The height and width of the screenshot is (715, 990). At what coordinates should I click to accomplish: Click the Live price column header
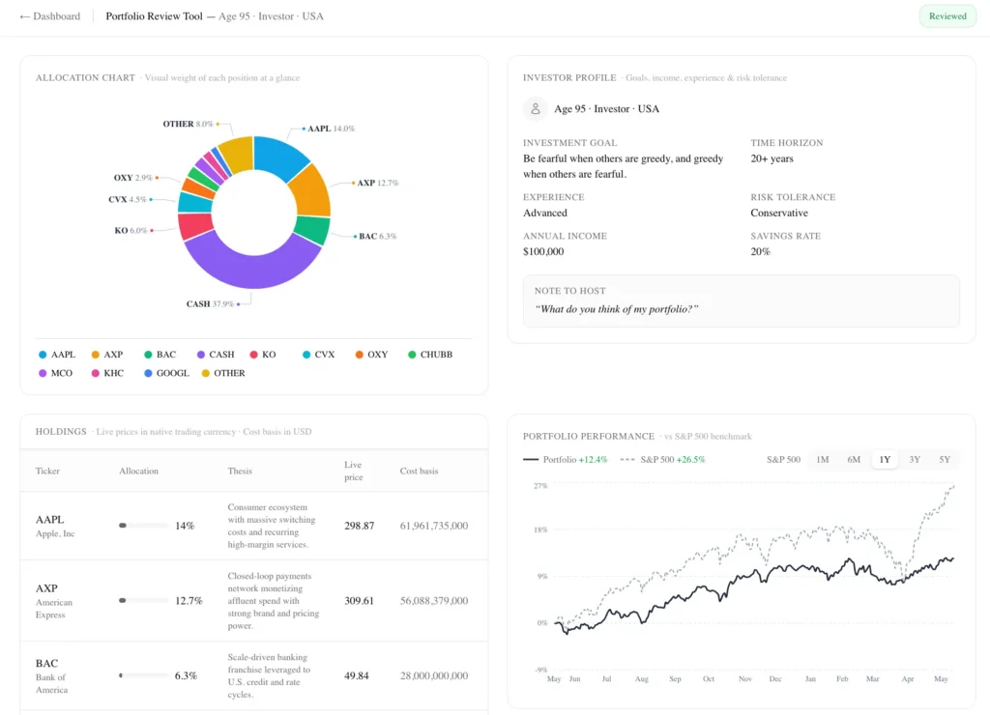pyautogui.click(x=354, y=471)
